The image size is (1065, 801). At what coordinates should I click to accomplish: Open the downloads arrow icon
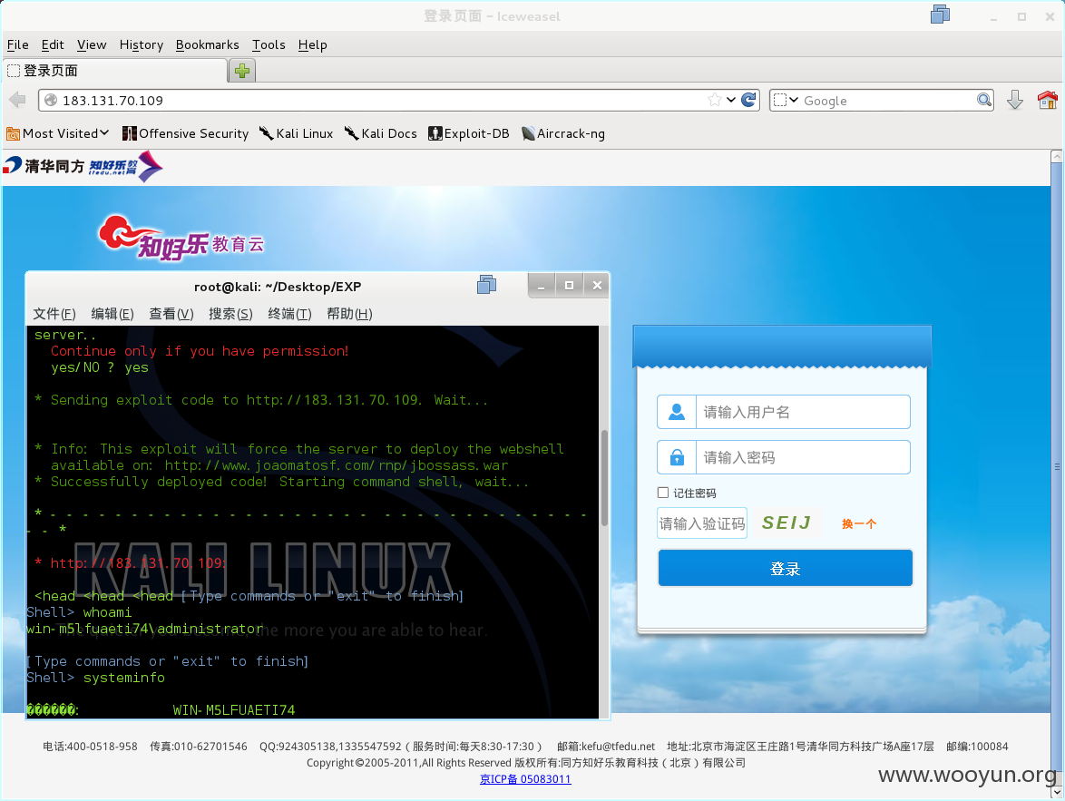1015,100
